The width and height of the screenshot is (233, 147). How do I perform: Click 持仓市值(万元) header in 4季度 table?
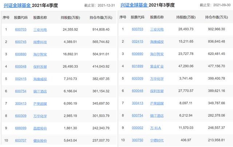101,18
